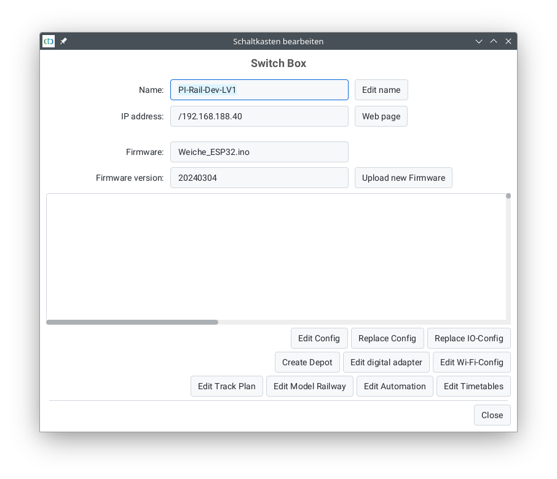Viewport: 557px width, 479px height.
Task: Click Edit Model Railway
Action: tap(309, 386)
